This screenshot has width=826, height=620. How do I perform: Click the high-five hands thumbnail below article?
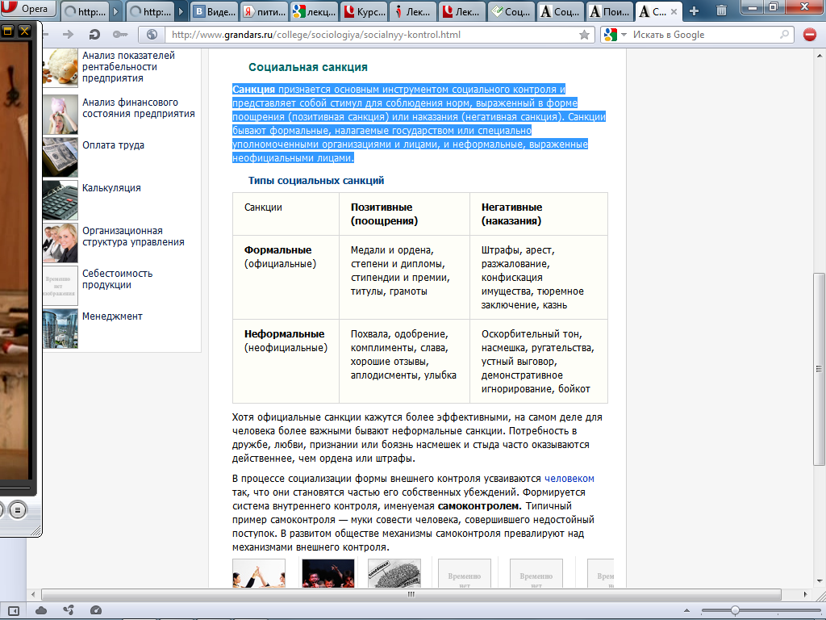tap(259, 574)
